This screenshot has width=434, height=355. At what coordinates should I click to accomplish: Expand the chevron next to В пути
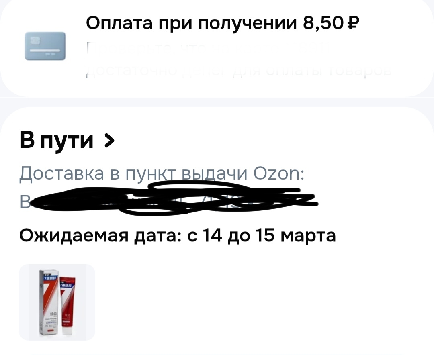(109, 141)
